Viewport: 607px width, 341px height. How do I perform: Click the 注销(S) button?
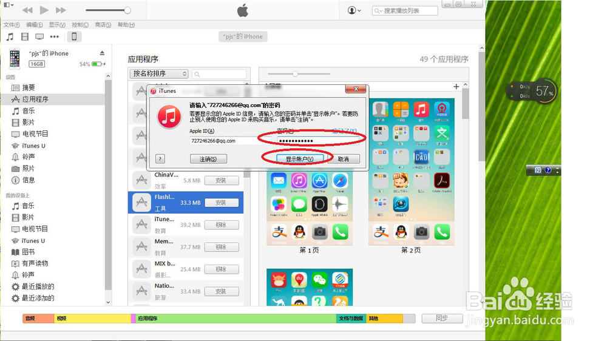click(x=208, y=159)
